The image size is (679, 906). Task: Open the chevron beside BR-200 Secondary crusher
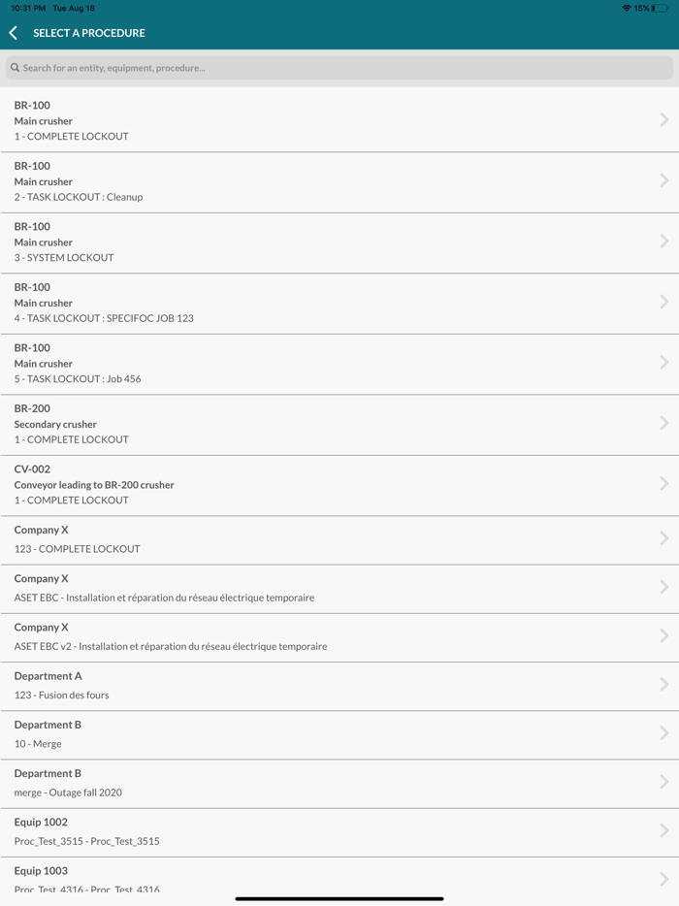[663, 423]
